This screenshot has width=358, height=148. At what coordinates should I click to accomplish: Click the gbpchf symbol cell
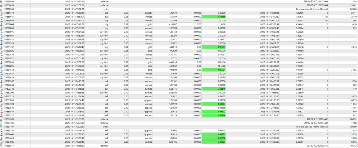click(149, 13)
